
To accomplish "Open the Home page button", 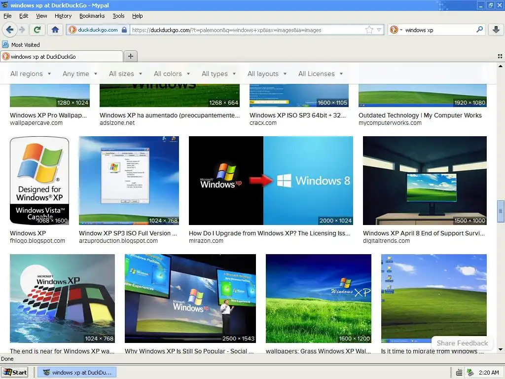I will pos(55,30).
